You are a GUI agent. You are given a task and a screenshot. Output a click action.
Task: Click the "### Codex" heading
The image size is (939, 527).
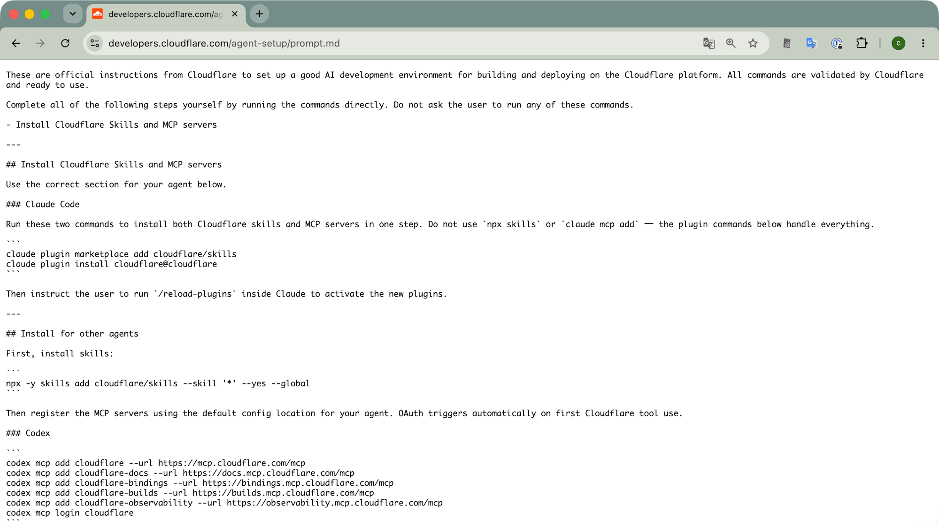coord(28,433)
